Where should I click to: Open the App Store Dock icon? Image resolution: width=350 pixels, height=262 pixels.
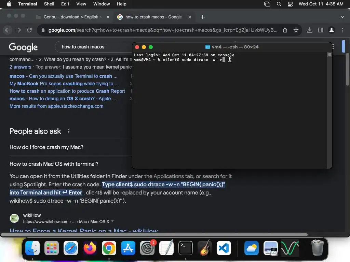pyautogui.click(x=128, y=248)
